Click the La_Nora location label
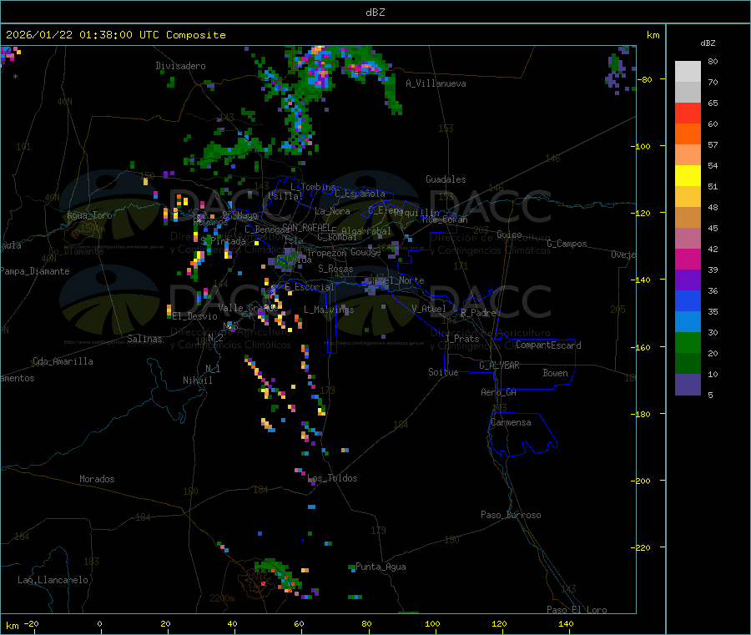 click(x=332, y=211)
